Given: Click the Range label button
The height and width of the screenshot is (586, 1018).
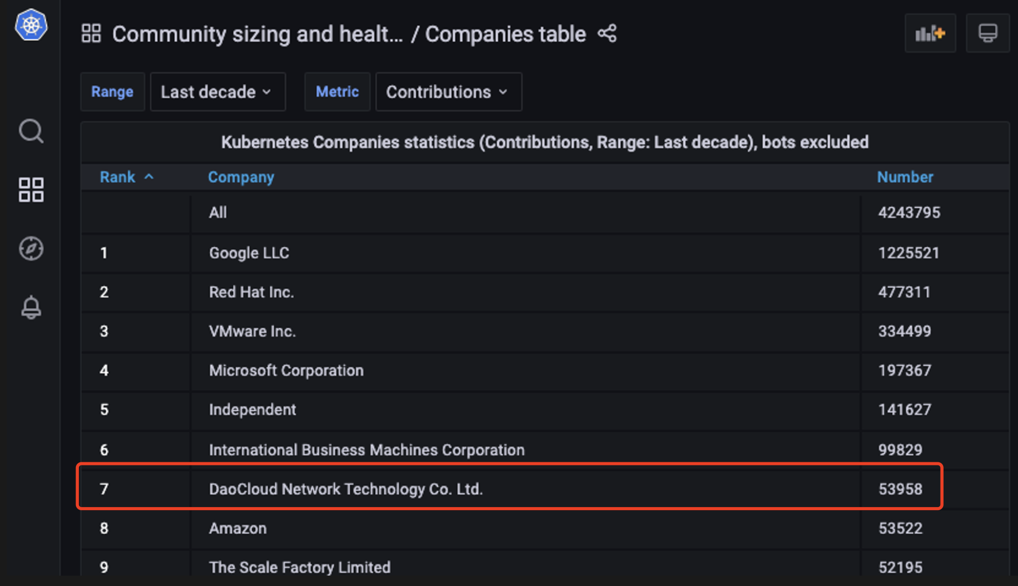Looking at the screenshot, I should (x=112, y=91).
